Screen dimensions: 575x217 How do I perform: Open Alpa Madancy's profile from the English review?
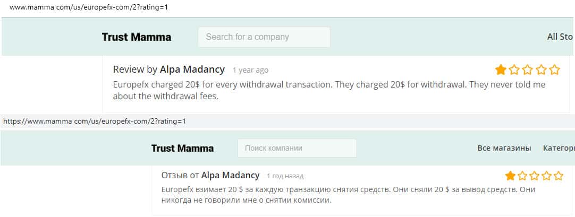tap(192, 70)
